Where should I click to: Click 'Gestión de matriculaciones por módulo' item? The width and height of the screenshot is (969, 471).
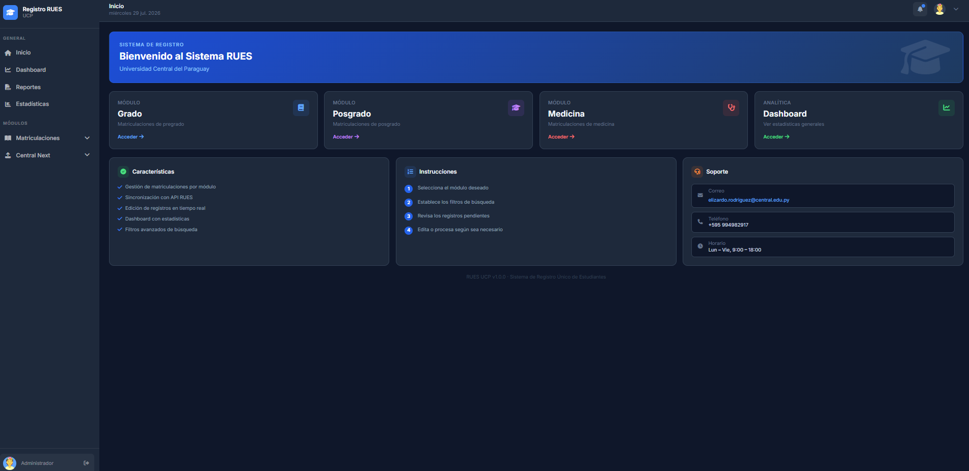(170, 187)
